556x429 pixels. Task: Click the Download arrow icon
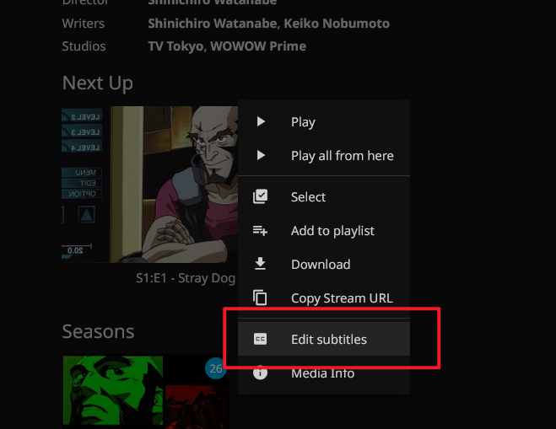[261, 264]
